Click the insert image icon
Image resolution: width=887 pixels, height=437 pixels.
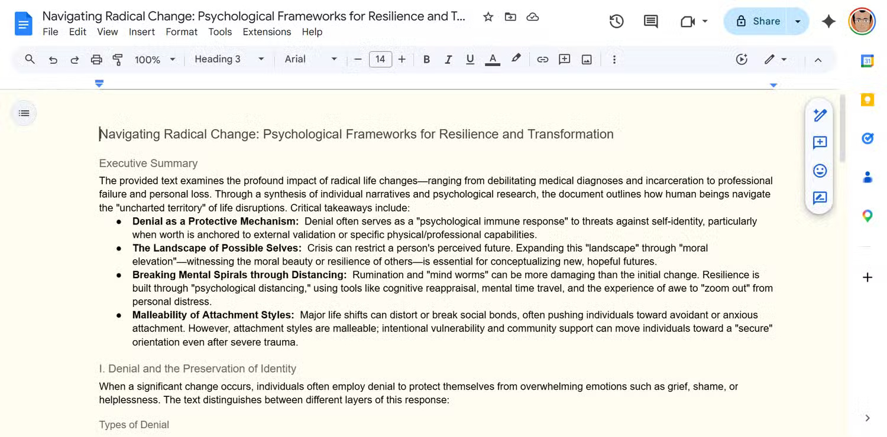pyautogui.click(x=587, y=59)
